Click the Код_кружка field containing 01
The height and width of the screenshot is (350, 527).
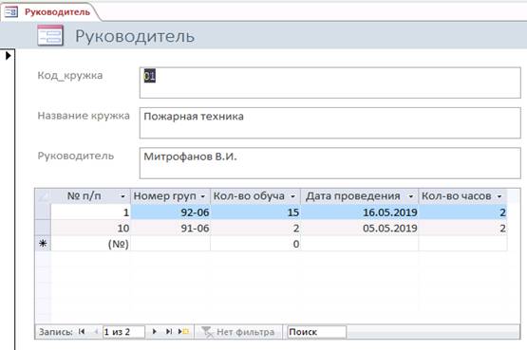329,83
